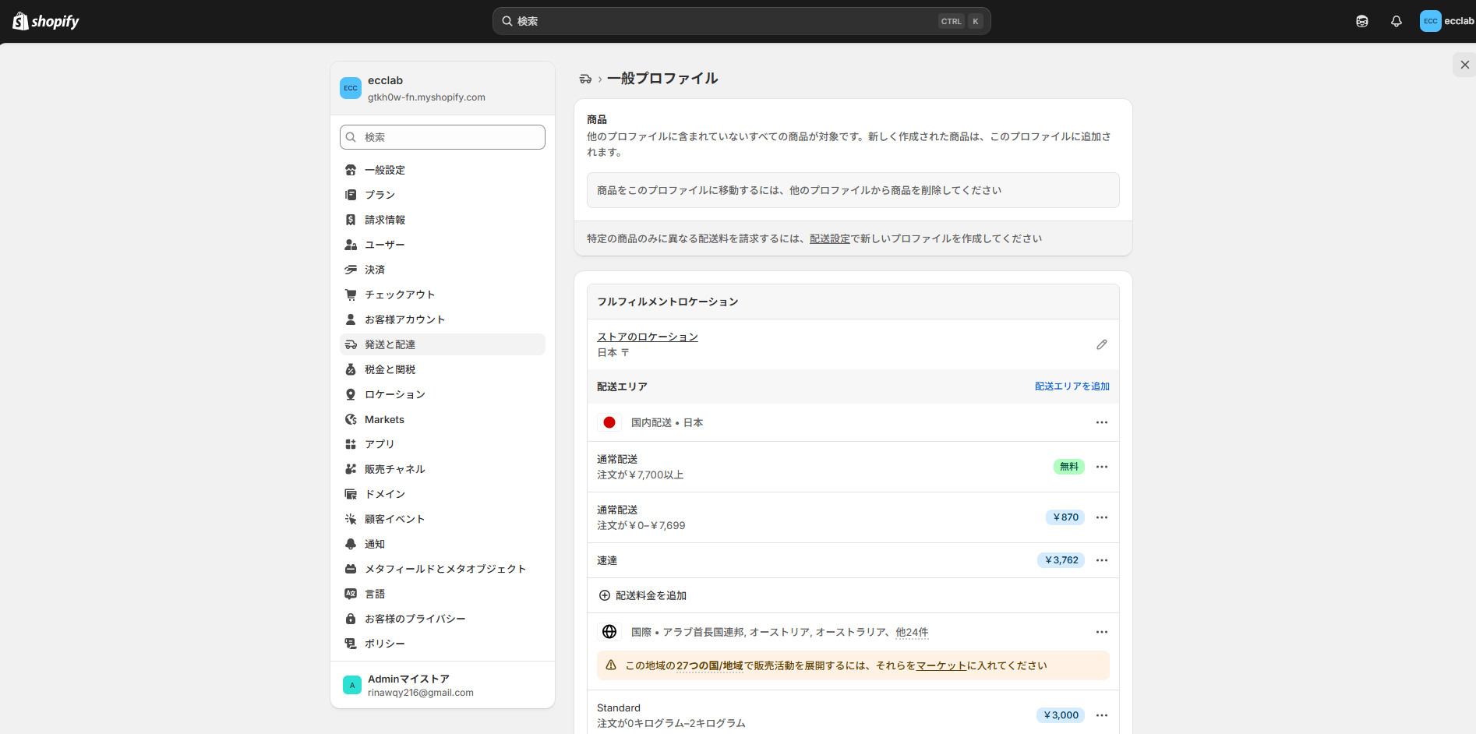Expand options for the 国際 shipping zone
The width and height of the screenshot is (1476, 734).
click(x=1101, y=632)
